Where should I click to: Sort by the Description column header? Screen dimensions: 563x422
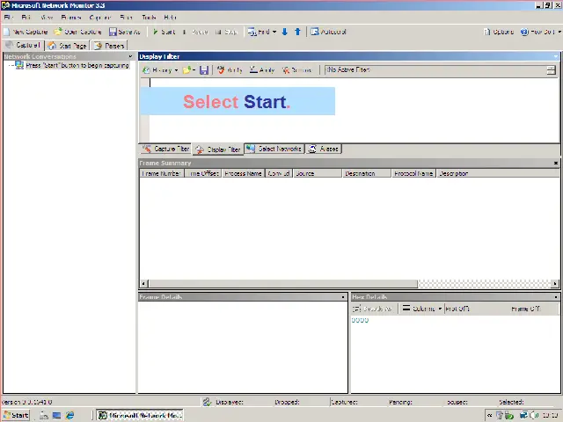498,173
